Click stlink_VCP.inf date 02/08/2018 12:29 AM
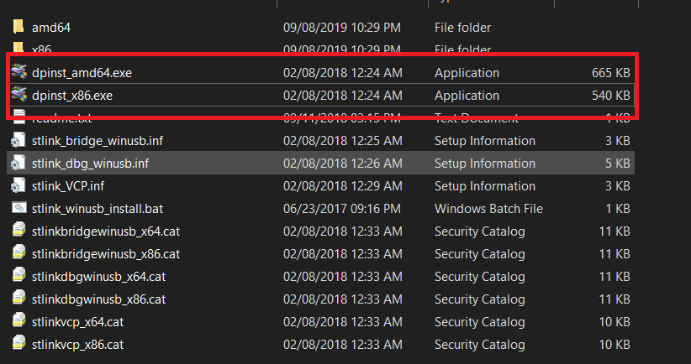 point(343,186)
